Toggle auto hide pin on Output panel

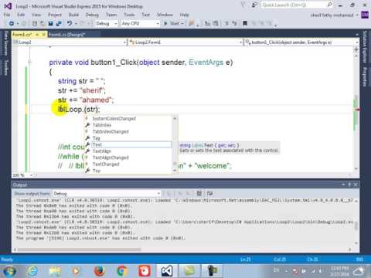coord(349,185)
